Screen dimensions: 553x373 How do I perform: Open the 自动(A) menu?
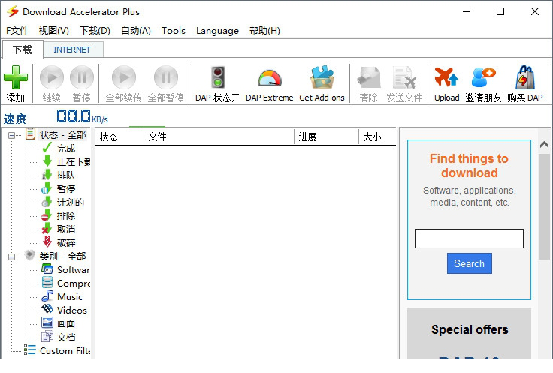point(136,31)
